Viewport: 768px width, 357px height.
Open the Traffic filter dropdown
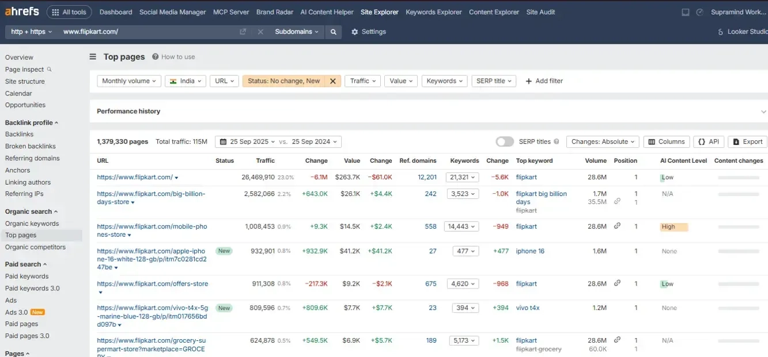[362, 81]
